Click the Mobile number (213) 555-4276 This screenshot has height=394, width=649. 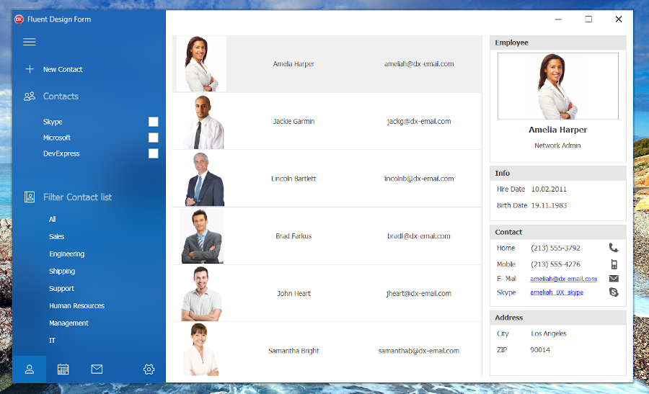click(x=555, y=264)
